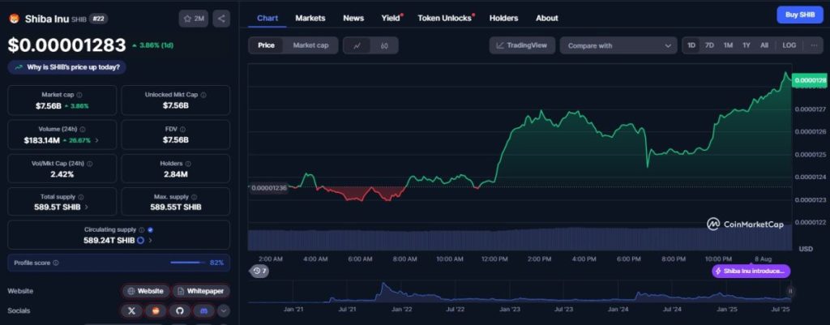
Task: Switch to the Holders tab
Action: (x=503, y=18)
